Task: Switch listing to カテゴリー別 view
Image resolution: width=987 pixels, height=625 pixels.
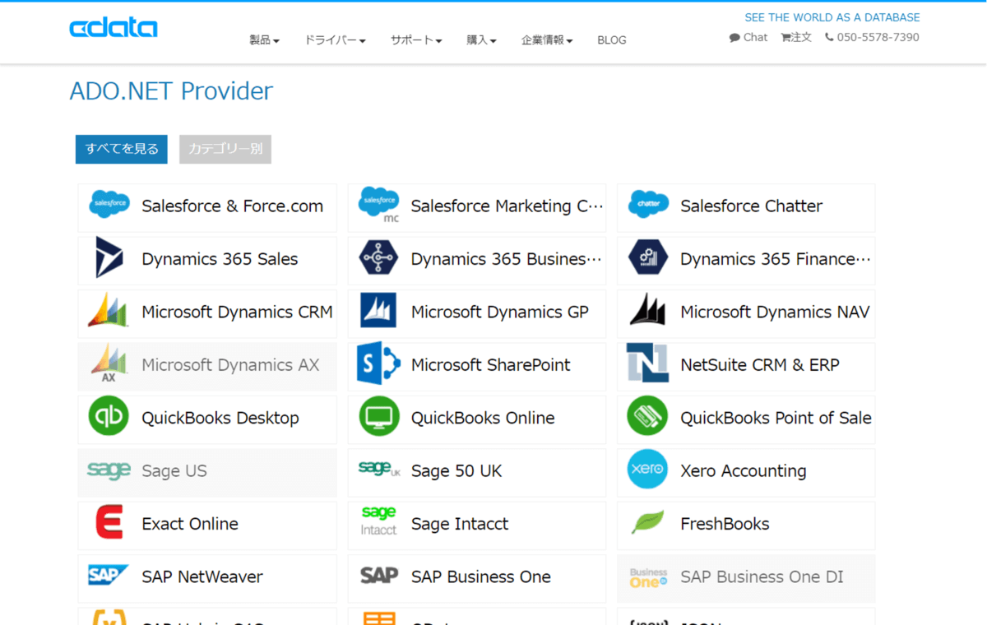Action: pos(225,149)
